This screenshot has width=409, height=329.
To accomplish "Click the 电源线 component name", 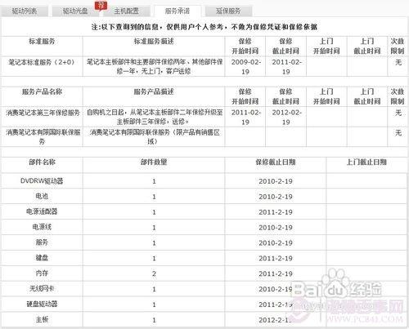I will [x=42, y=227].
